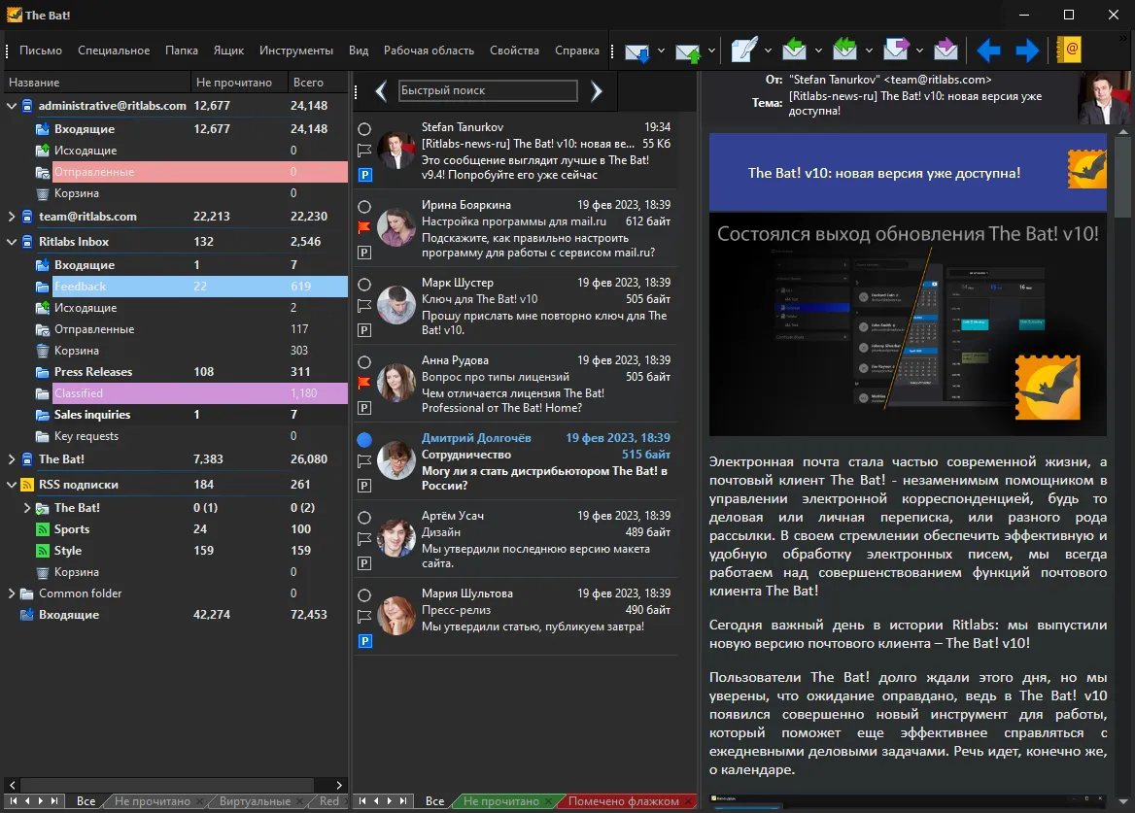
Task: Collapse the RSS подписки group
Action: click(12, 485)
